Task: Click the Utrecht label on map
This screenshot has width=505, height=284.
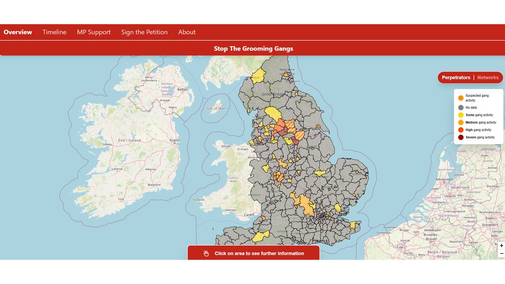Action: tap(450, 196)
